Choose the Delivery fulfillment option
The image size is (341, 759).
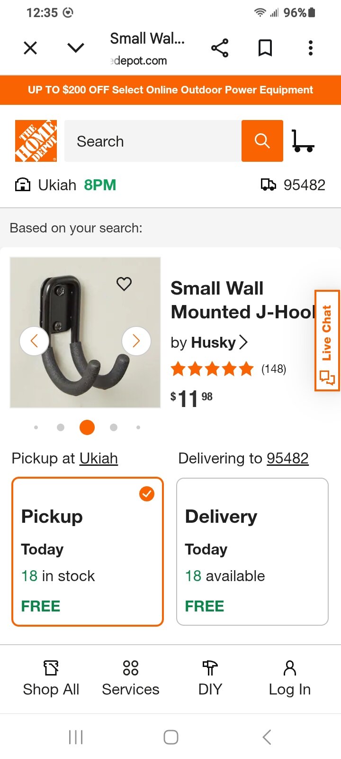click(252, 552)
